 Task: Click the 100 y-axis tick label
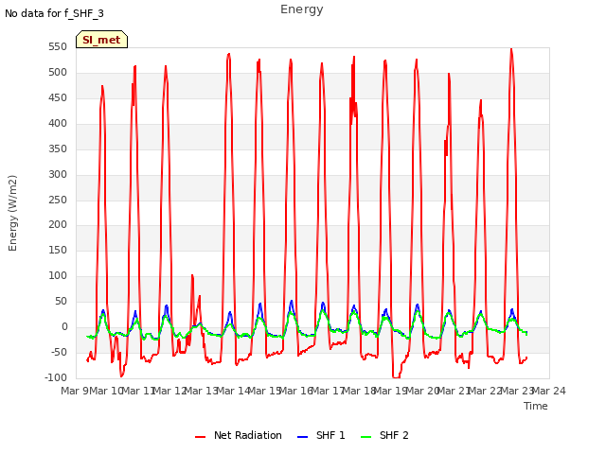(58, 275)
